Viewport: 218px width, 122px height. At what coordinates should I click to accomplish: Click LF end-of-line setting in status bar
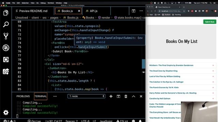[x=94, y=121]
